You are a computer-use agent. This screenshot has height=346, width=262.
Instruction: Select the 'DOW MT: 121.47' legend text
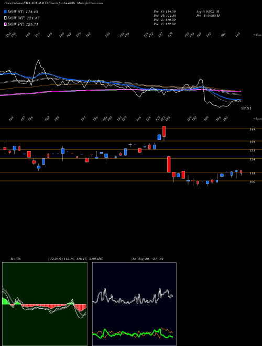pyautogui.click(x=24, y=18)
